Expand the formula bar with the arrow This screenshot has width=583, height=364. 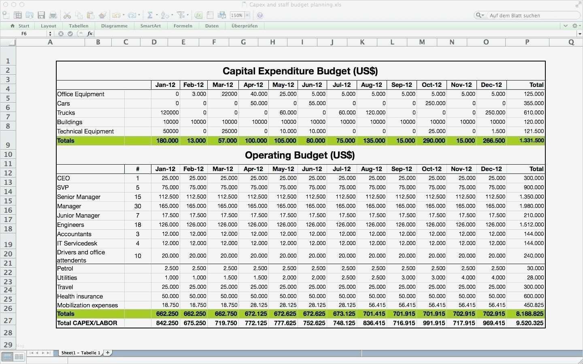pyautogui.click(x=580, y=34)
